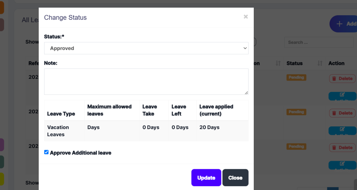357x190 pixels.
Task: Uncheck Approve Additional leave checkbox
Action: point(46,152)
